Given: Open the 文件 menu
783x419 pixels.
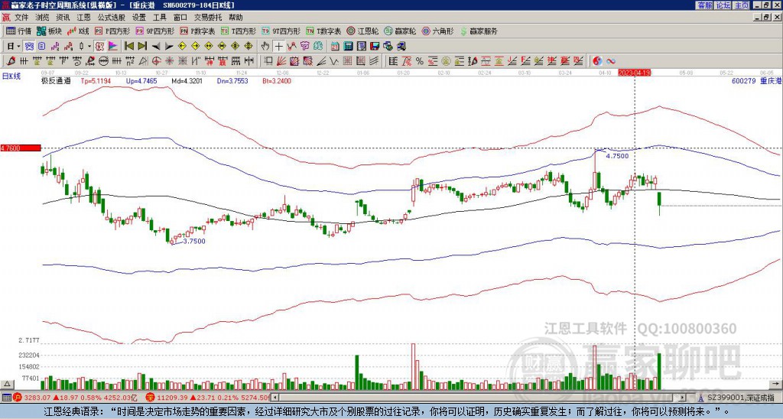Looking at the screenshot, I should click(x=21, y=18).
